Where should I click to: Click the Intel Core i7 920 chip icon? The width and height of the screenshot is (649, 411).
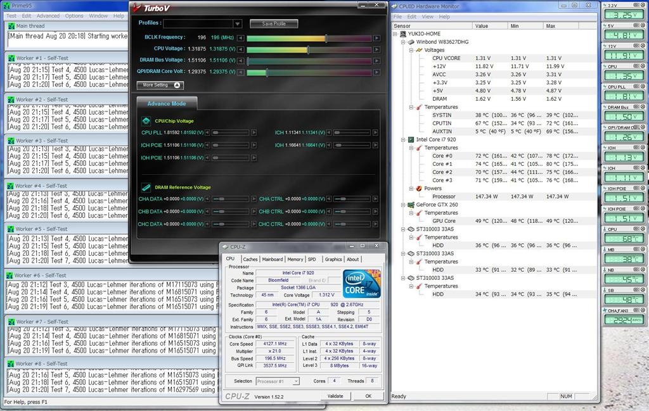(410, 139)
